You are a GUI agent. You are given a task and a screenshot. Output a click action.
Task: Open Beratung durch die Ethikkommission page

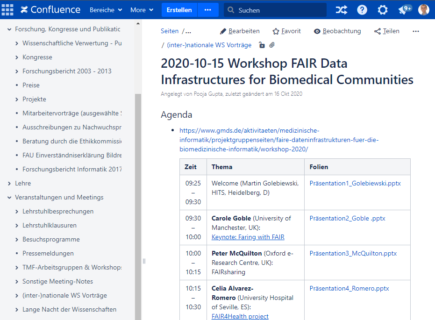(72, 141)
